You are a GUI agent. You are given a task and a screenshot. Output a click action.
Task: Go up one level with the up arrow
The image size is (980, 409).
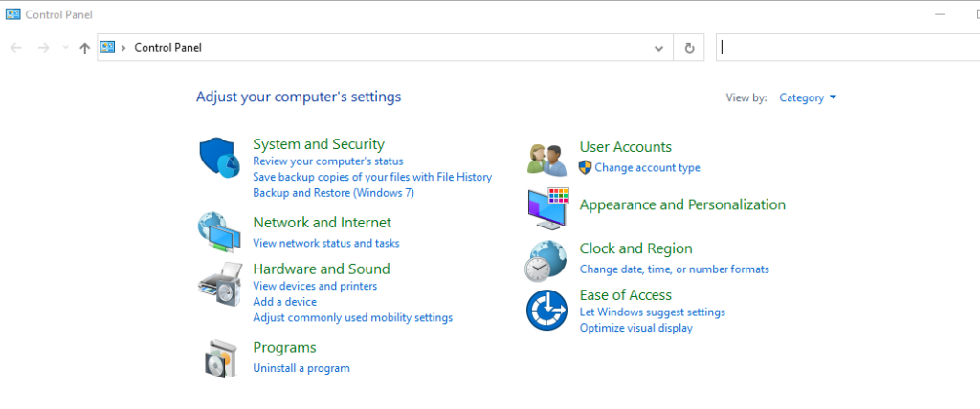85,48
